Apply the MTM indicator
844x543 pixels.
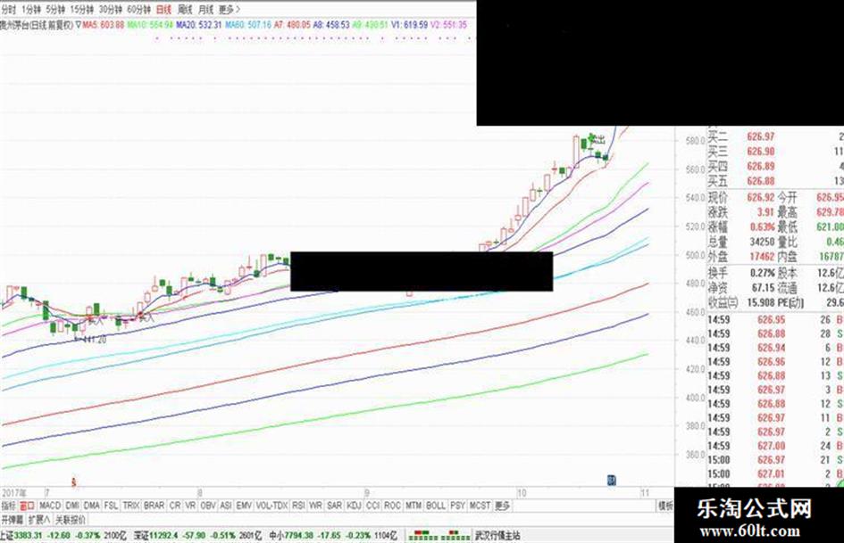tap(414, 506)
